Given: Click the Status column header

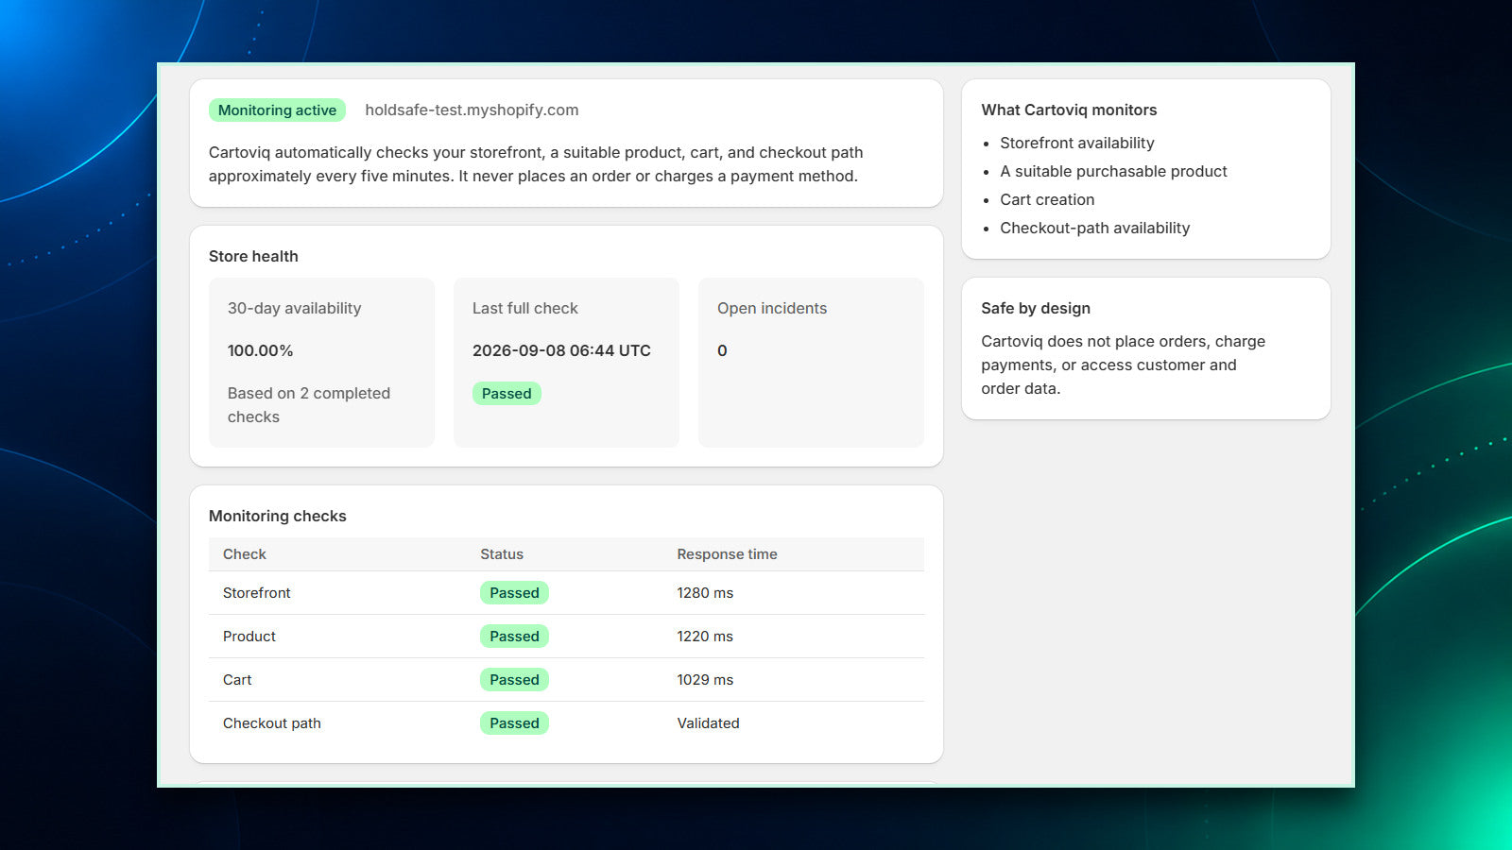Looking at the screenshot, I should point(502,554).
